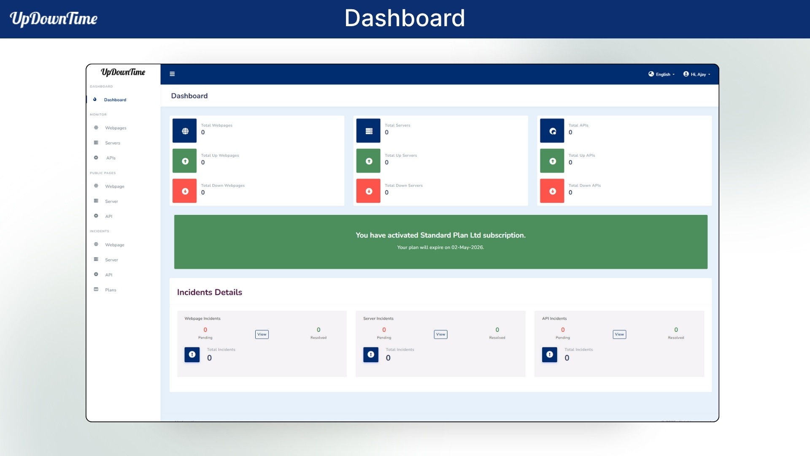810x456 pixels.
Task: Open the APIs monitor via gear icon
Action: [96, 157]
